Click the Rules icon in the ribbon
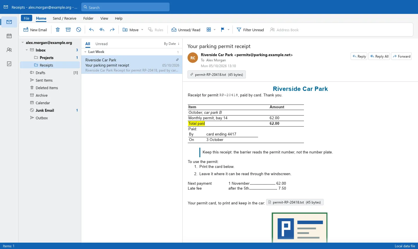418x249 pixels. [150, 30]
